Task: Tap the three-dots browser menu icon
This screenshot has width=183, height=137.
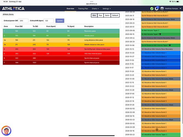Action: coord(91,1)
